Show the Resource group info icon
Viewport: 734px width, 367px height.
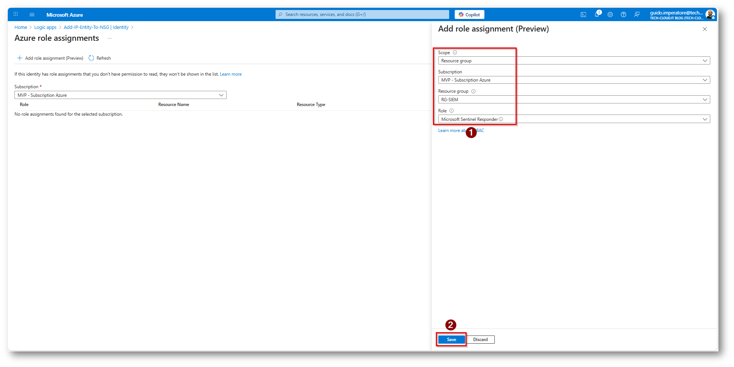pos(473,91)
